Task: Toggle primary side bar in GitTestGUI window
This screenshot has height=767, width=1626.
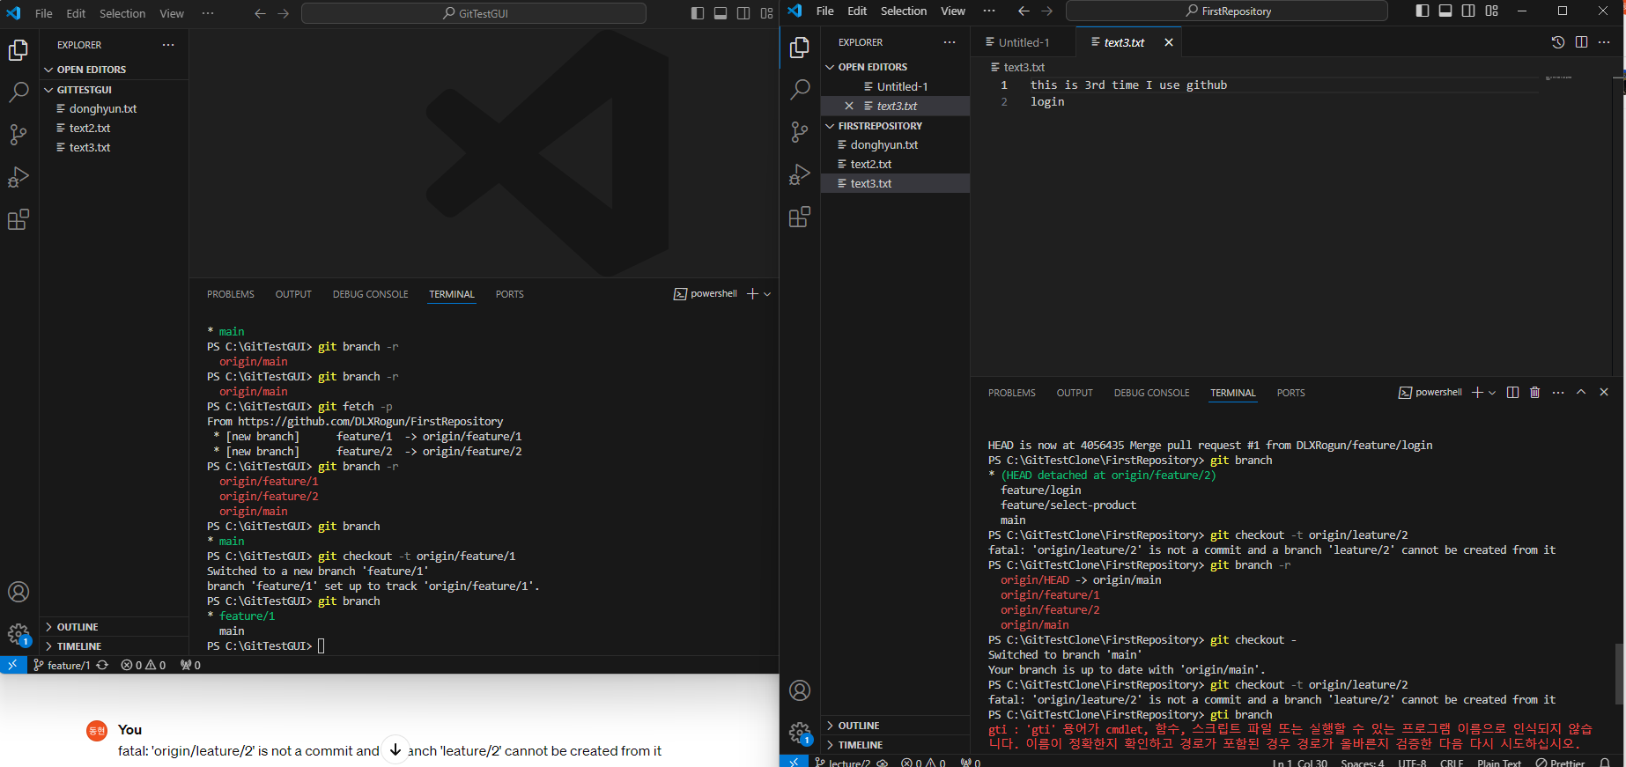Action: [x=698, y=13]
